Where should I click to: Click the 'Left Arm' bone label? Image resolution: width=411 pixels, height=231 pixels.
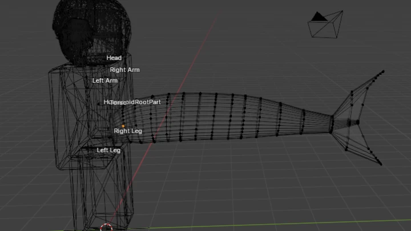[x=105, y=80]
